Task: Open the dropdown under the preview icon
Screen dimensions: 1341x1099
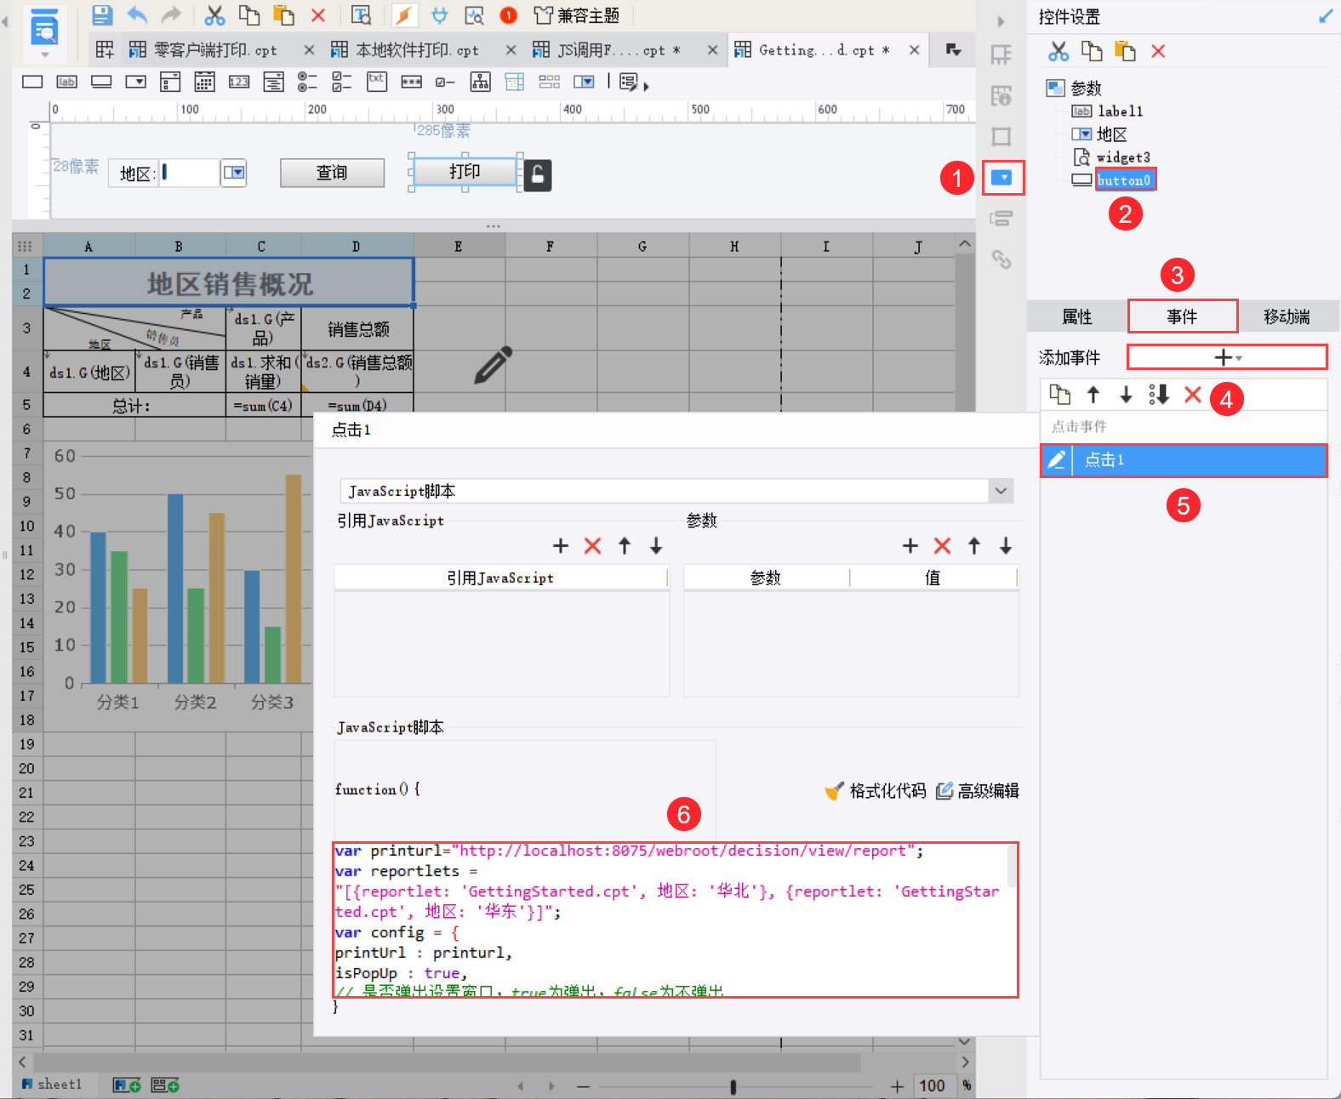Action: point(45,55)
